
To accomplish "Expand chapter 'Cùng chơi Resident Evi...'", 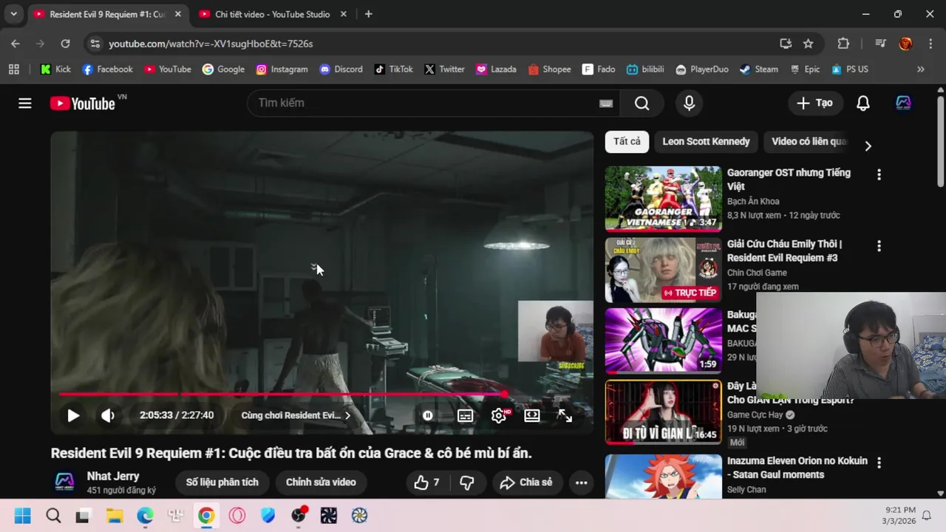I will (x=296, y=415).
